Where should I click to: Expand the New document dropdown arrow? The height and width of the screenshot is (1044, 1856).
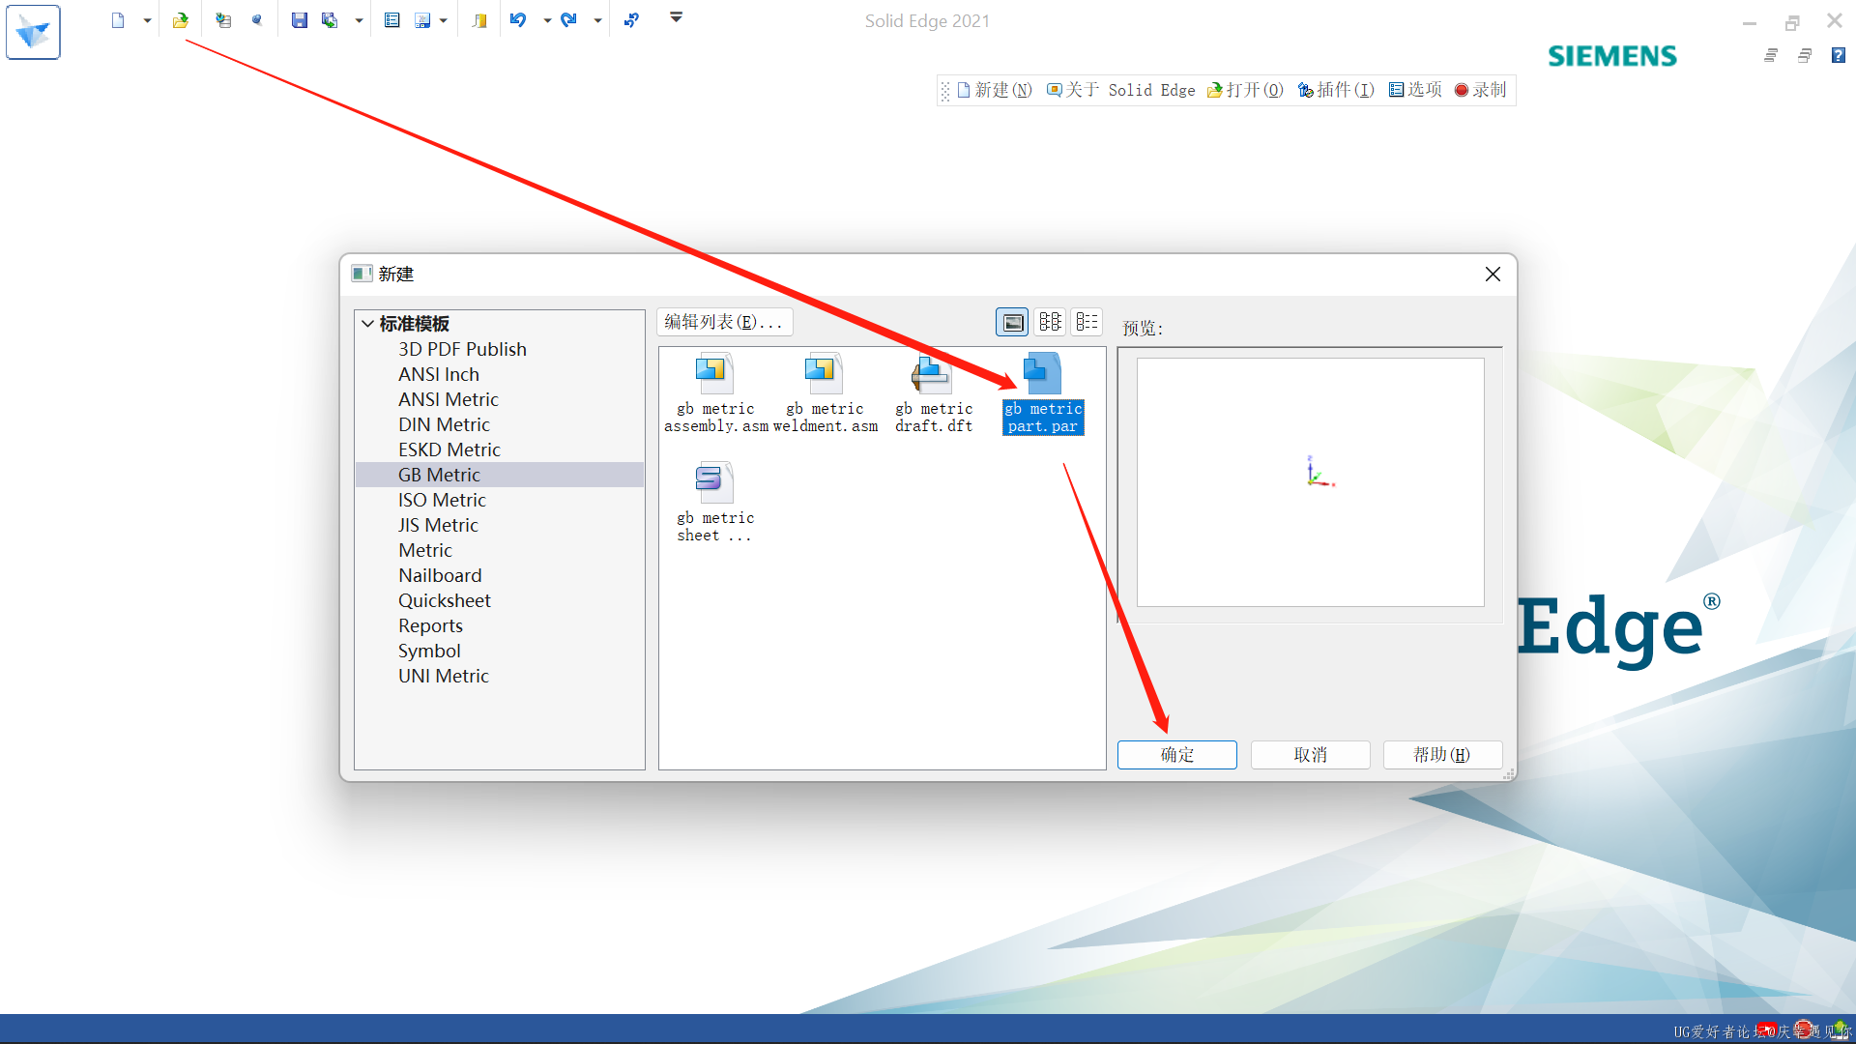[x=147, y=20]
